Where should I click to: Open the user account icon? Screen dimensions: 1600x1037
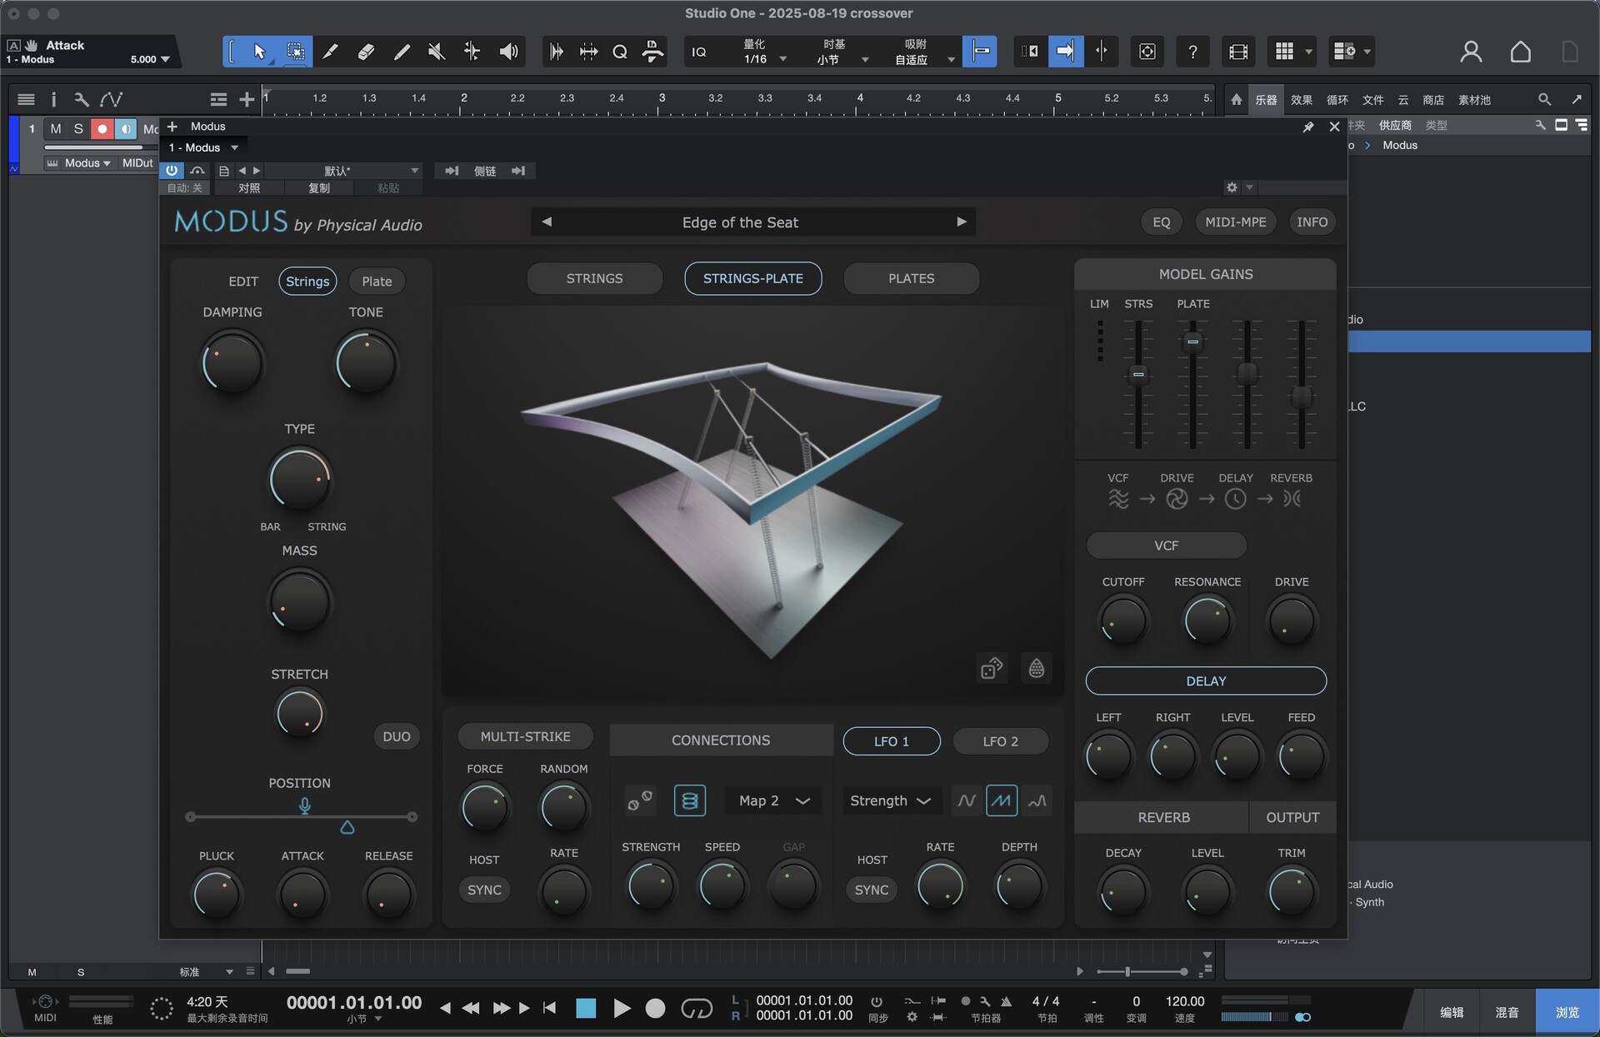[1471, 52]
